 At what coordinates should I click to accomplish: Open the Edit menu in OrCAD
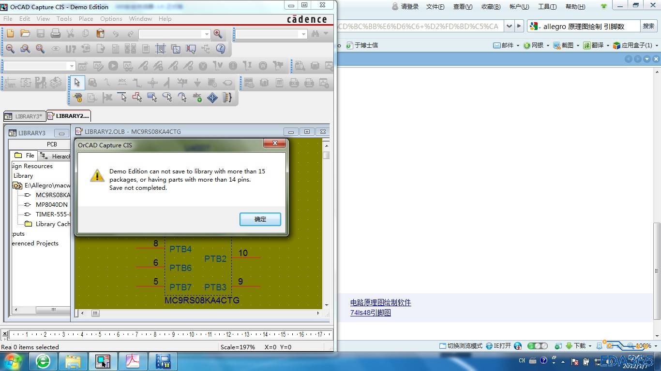click(x=25, y=19)
